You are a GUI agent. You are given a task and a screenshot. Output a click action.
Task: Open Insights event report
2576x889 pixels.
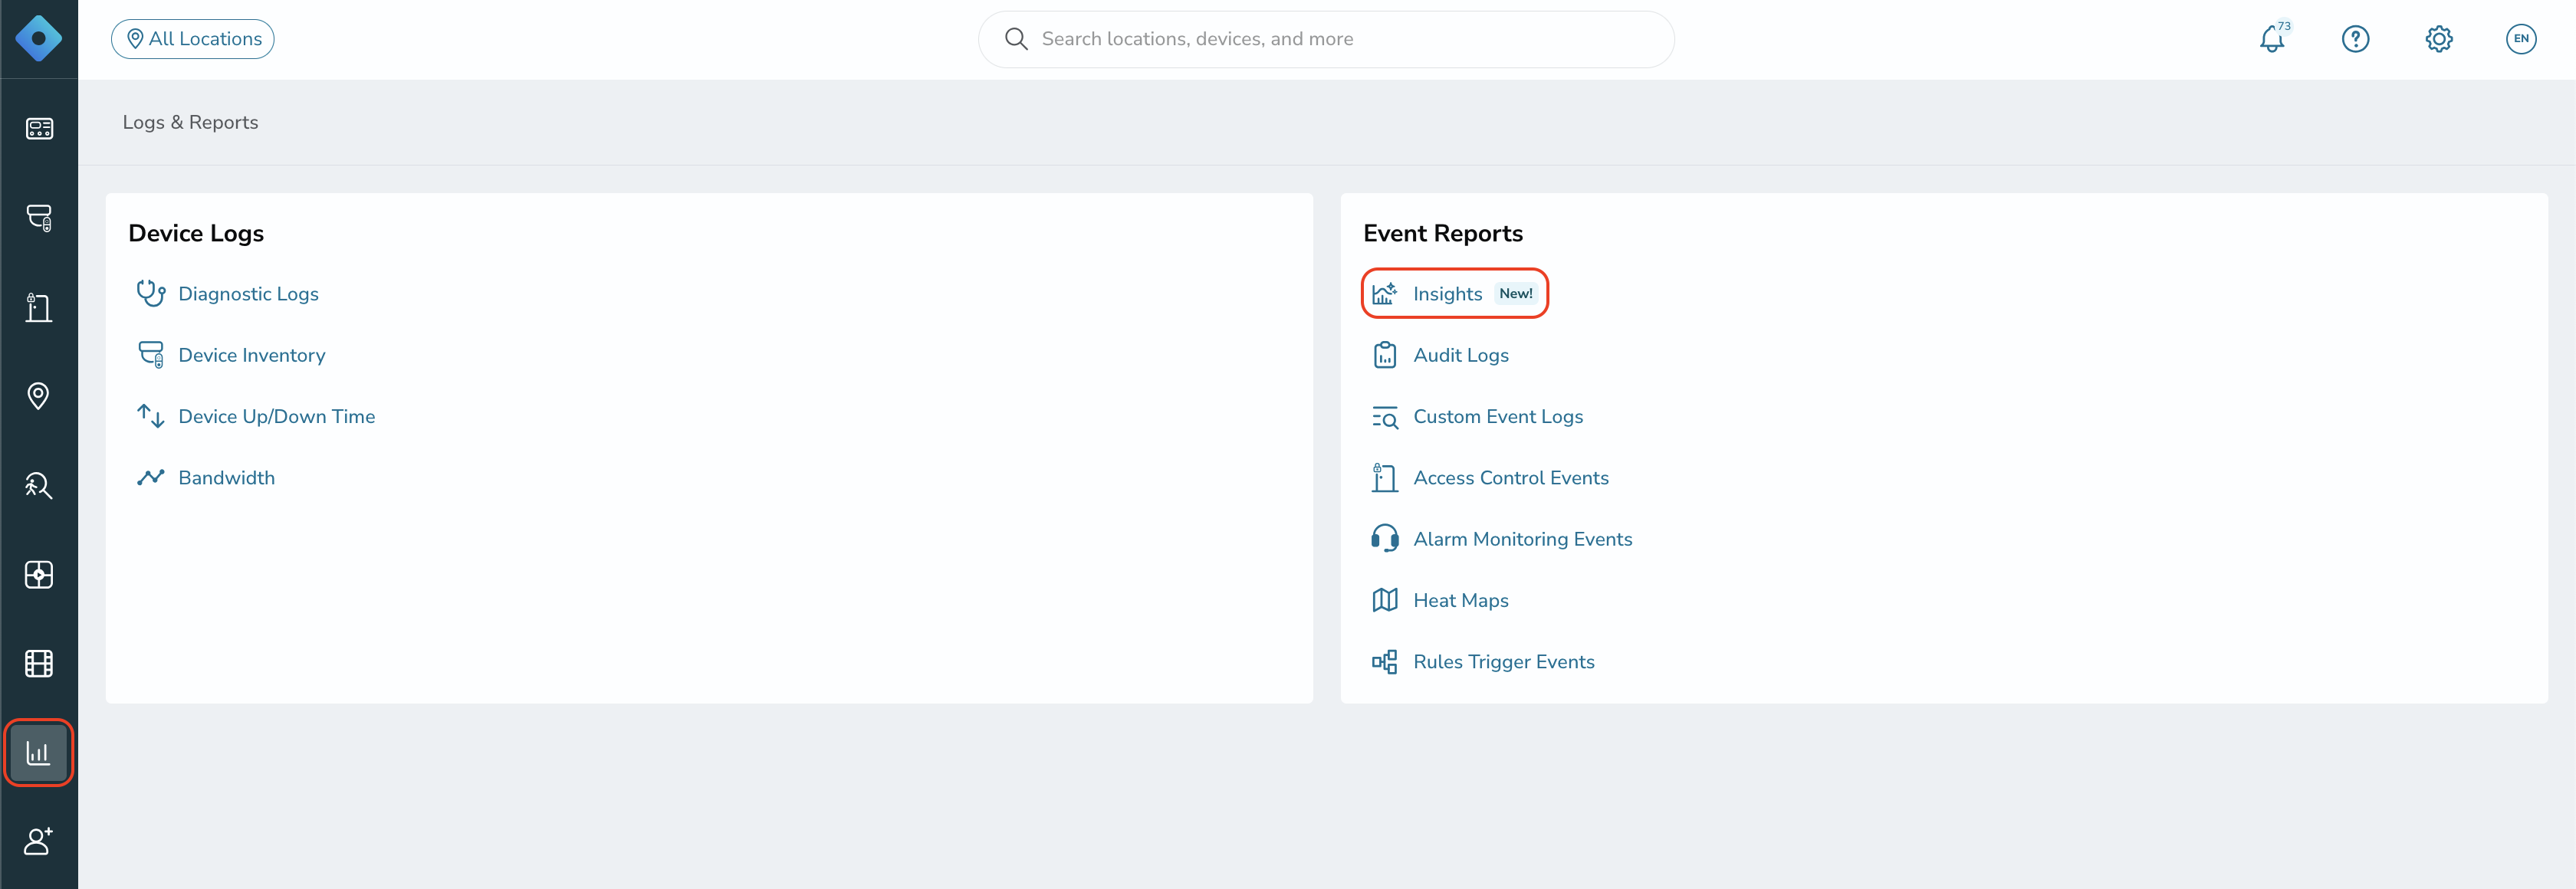click(1454, 293)
